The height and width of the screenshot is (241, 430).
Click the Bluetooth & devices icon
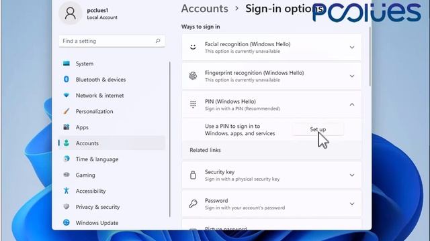point(67,79)
